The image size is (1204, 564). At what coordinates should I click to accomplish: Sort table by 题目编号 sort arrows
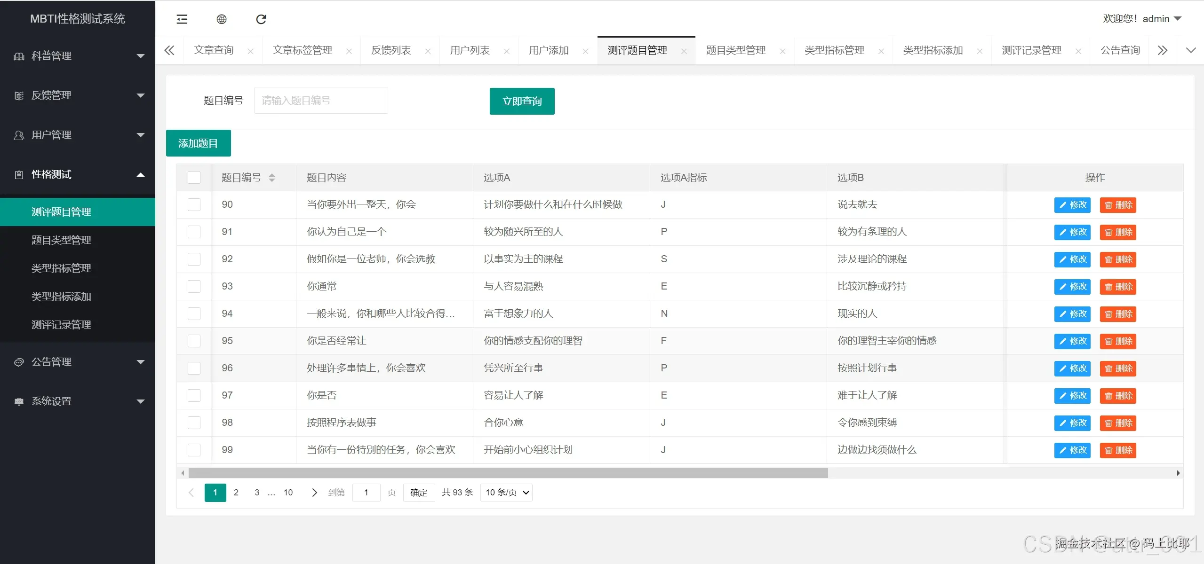click(x=272, y=178)
